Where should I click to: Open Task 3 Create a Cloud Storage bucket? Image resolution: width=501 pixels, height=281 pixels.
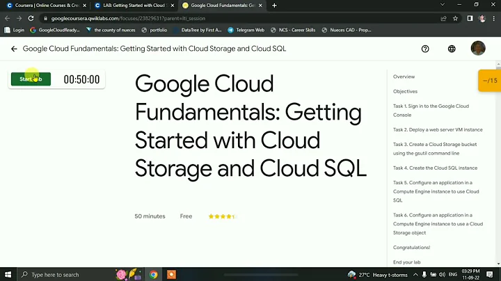pos(435,149)
